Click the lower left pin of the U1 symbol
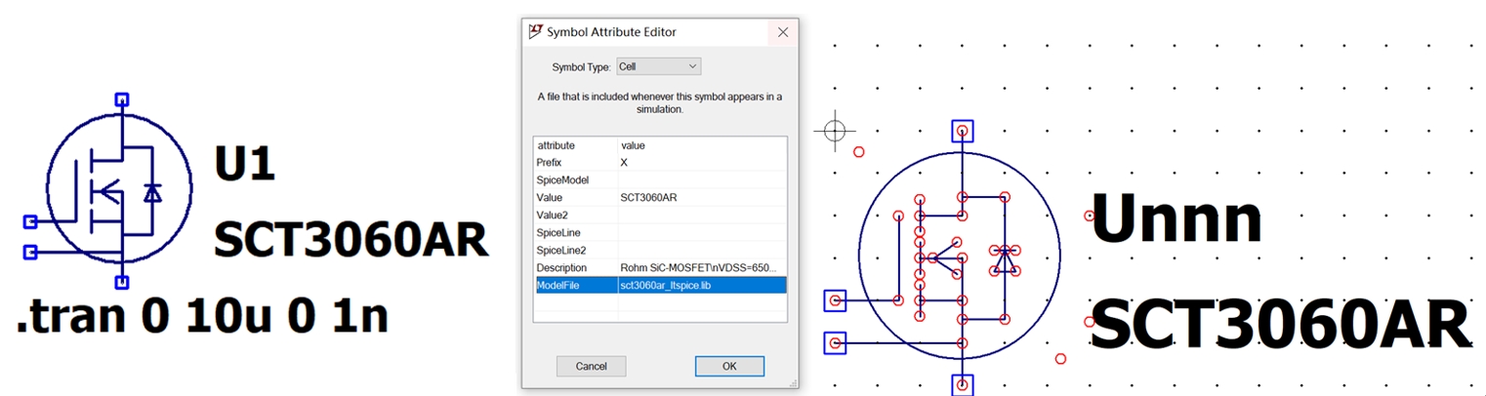Image resolution: width=1486 pixels, height=396 pixels. (x=29, y=253)
